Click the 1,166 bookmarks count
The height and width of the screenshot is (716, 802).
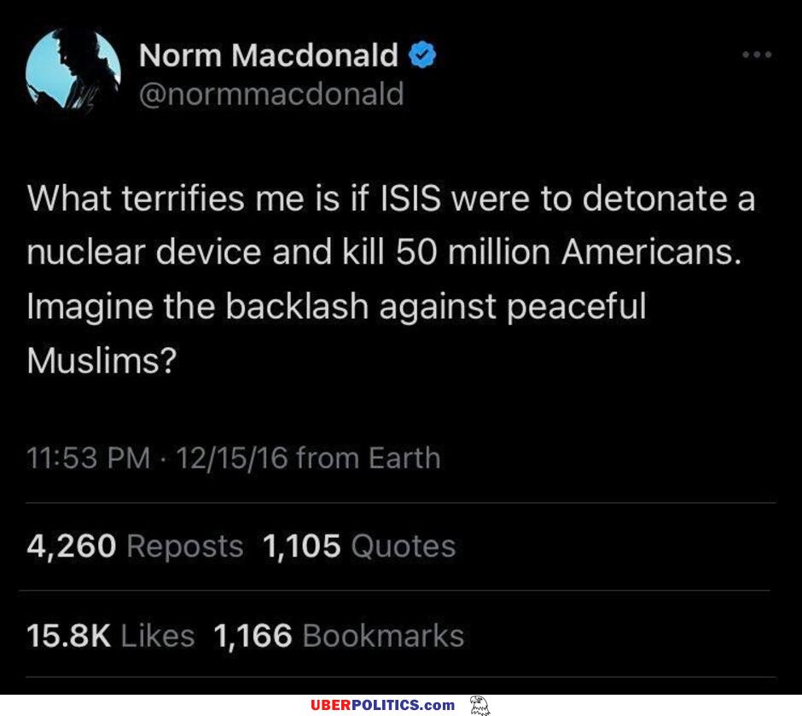pos(253,635)
